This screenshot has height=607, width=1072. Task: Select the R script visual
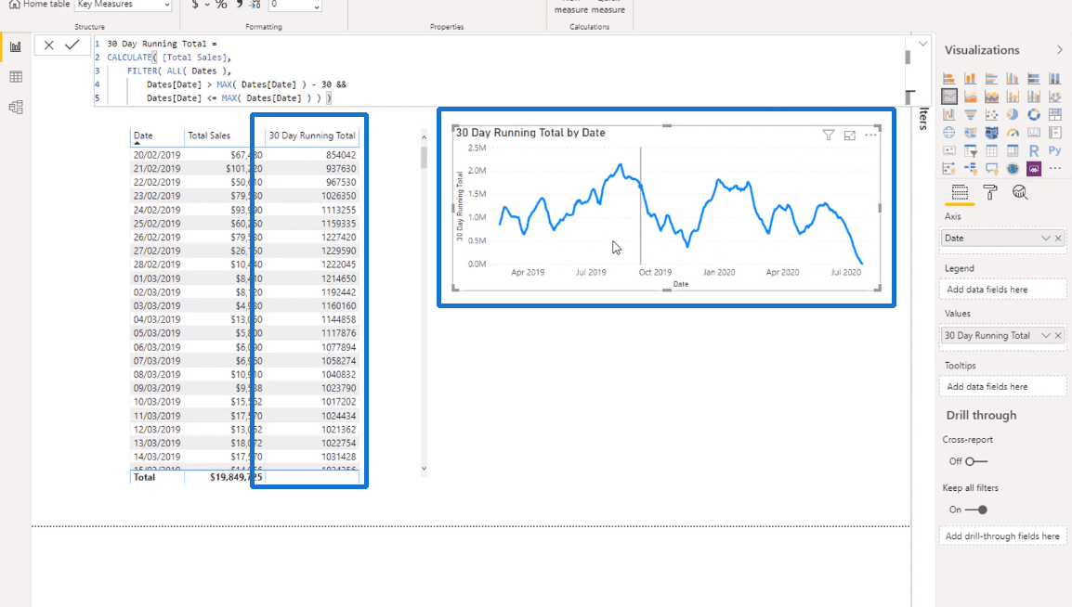click(1034, 150)
